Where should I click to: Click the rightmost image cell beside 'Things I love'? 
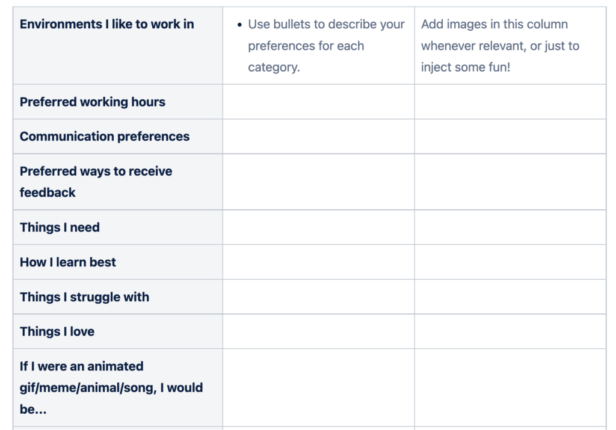tap(510, 331)
